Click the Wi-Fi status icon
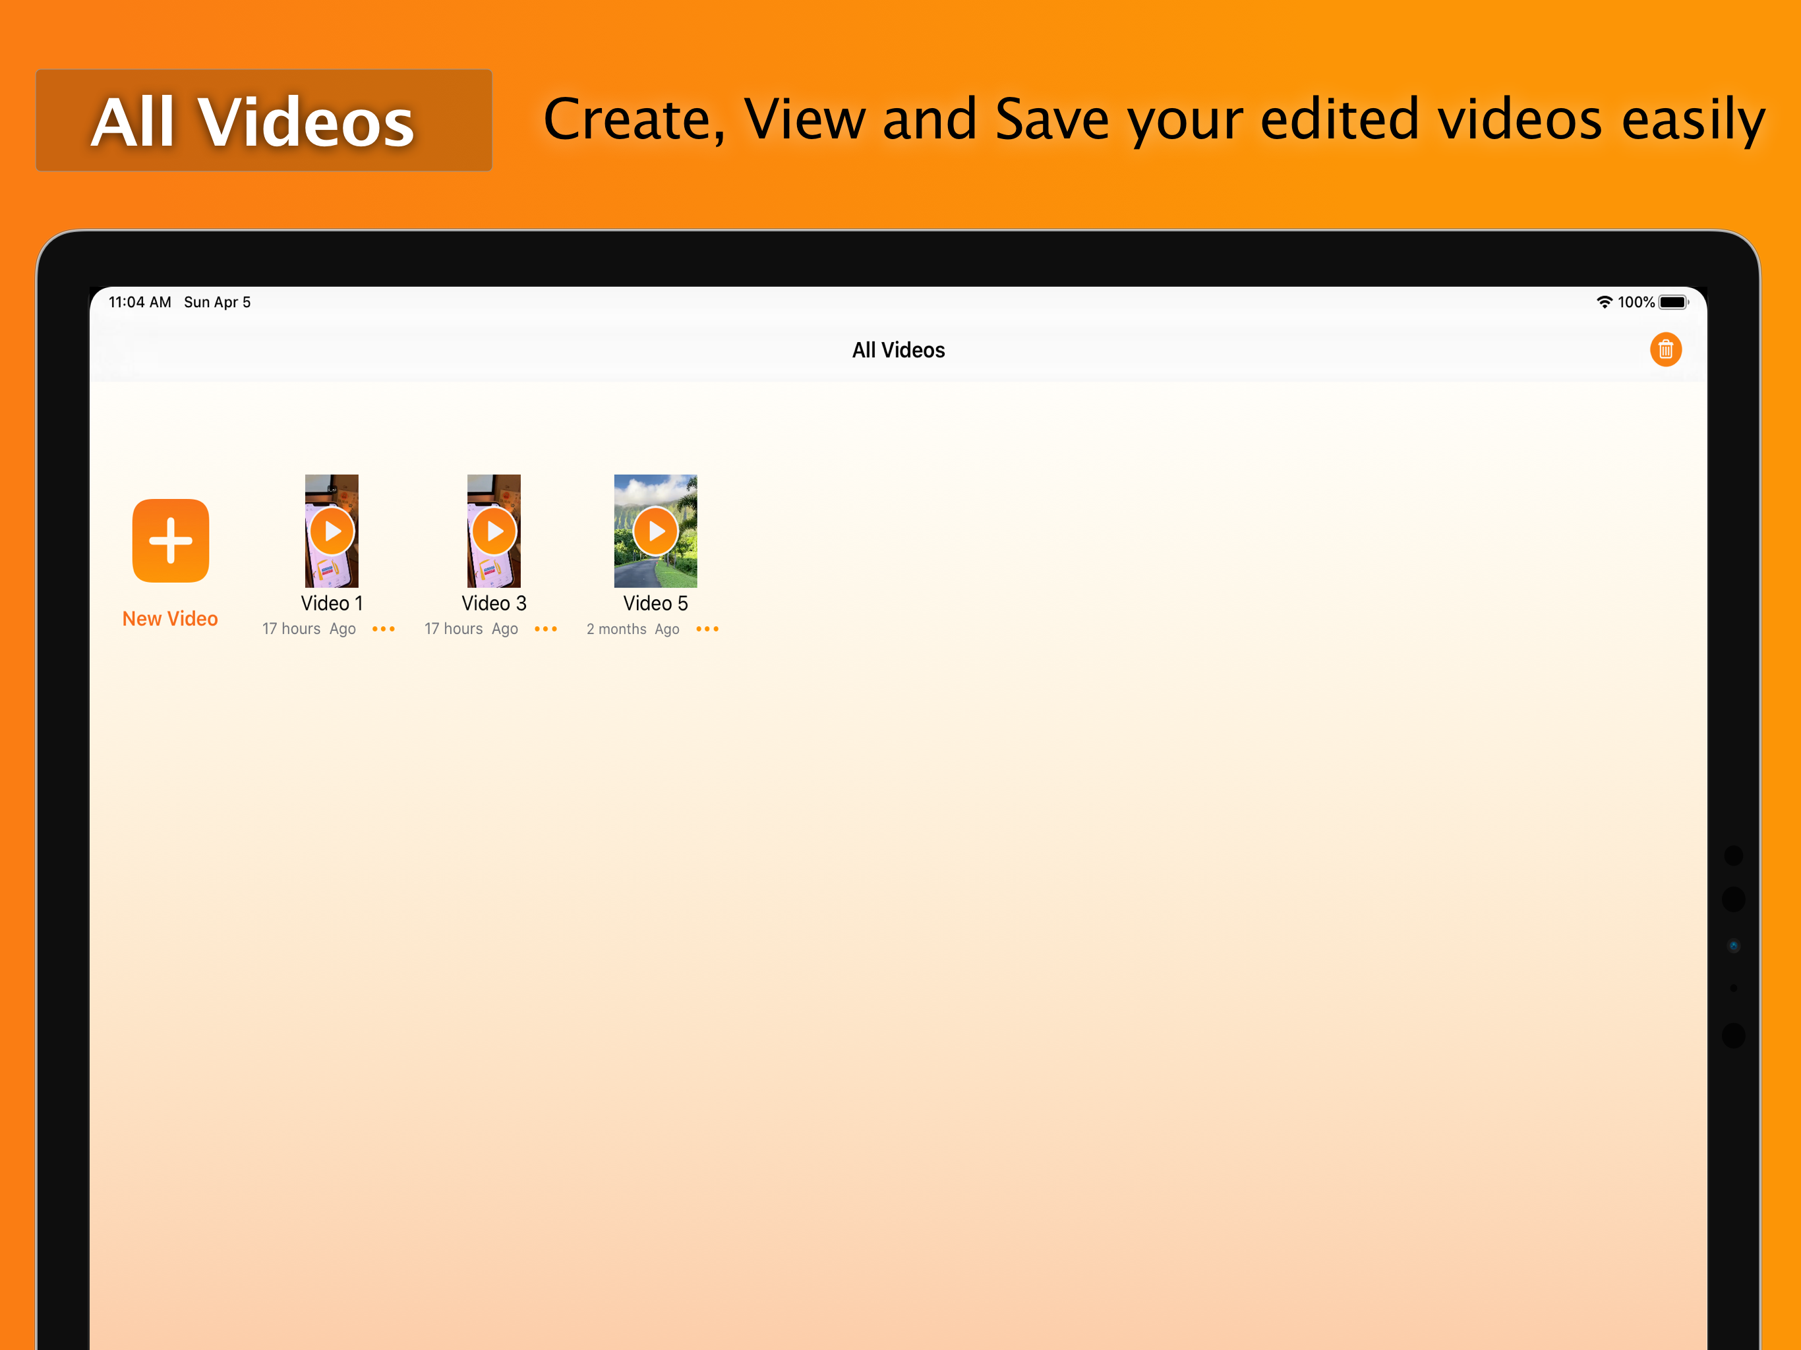Screen dimensions: 1801x1350 [x=1604, y=302]
